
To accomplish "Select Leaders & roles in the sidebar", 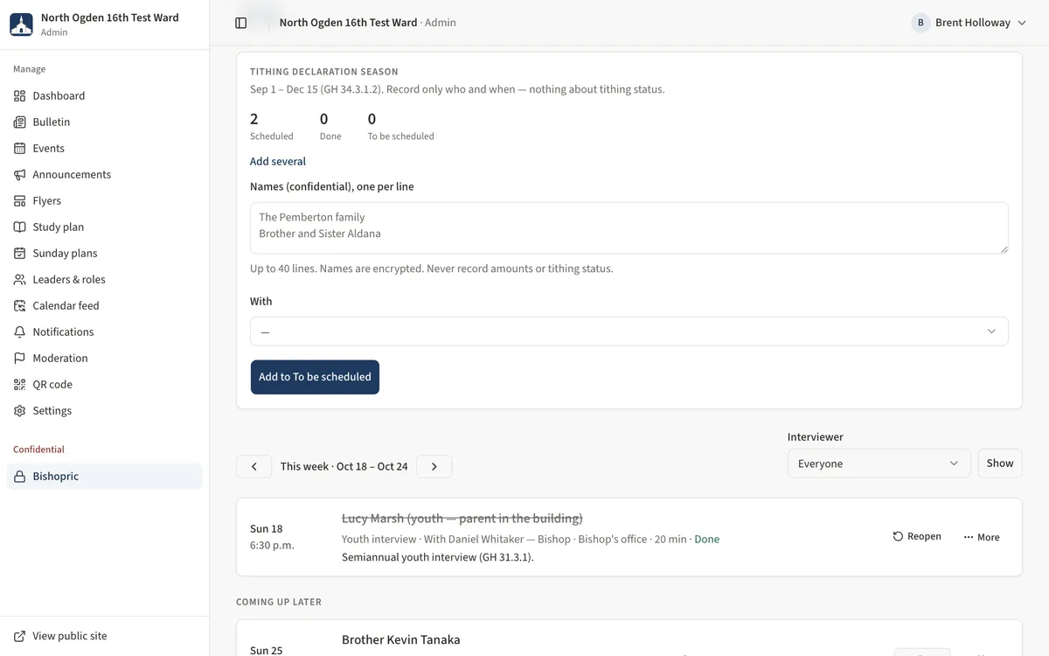I will coord(105,280).
